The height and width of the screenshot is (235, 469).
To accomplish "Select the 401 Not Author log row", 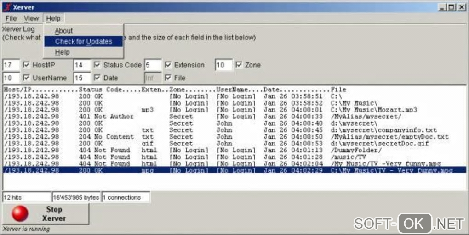I will (x=234, y=117).
